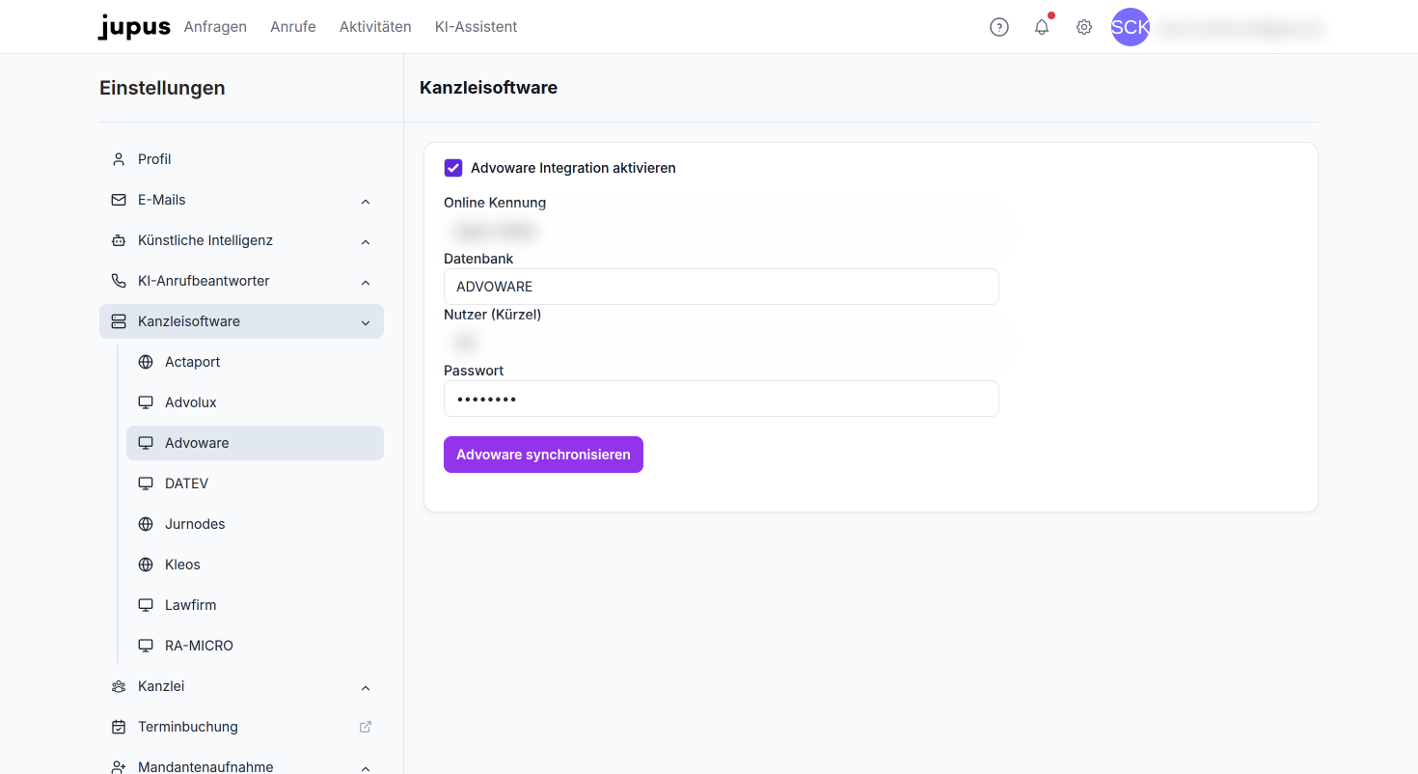The image size is (1418, 774).
Task: Open the SCK user avatar
Action: point(1131,27)
